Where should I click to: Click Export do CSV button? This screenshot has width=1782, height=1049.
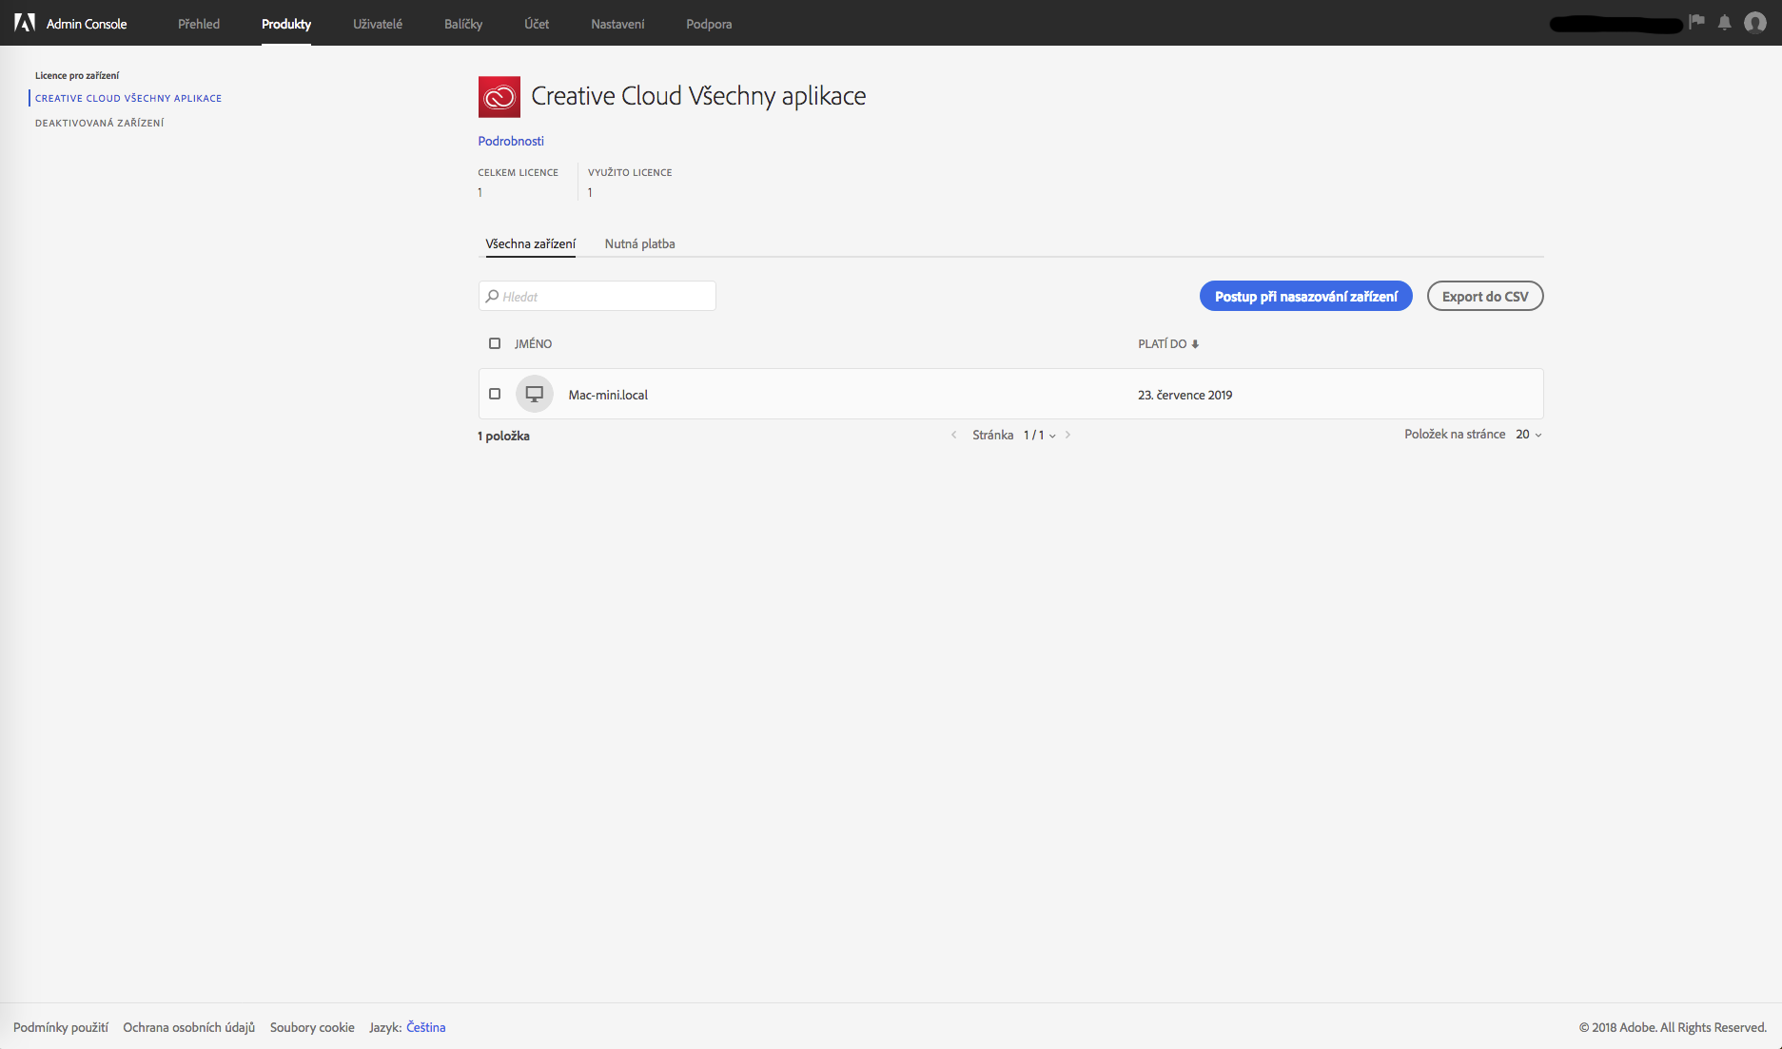point(1485,297)
